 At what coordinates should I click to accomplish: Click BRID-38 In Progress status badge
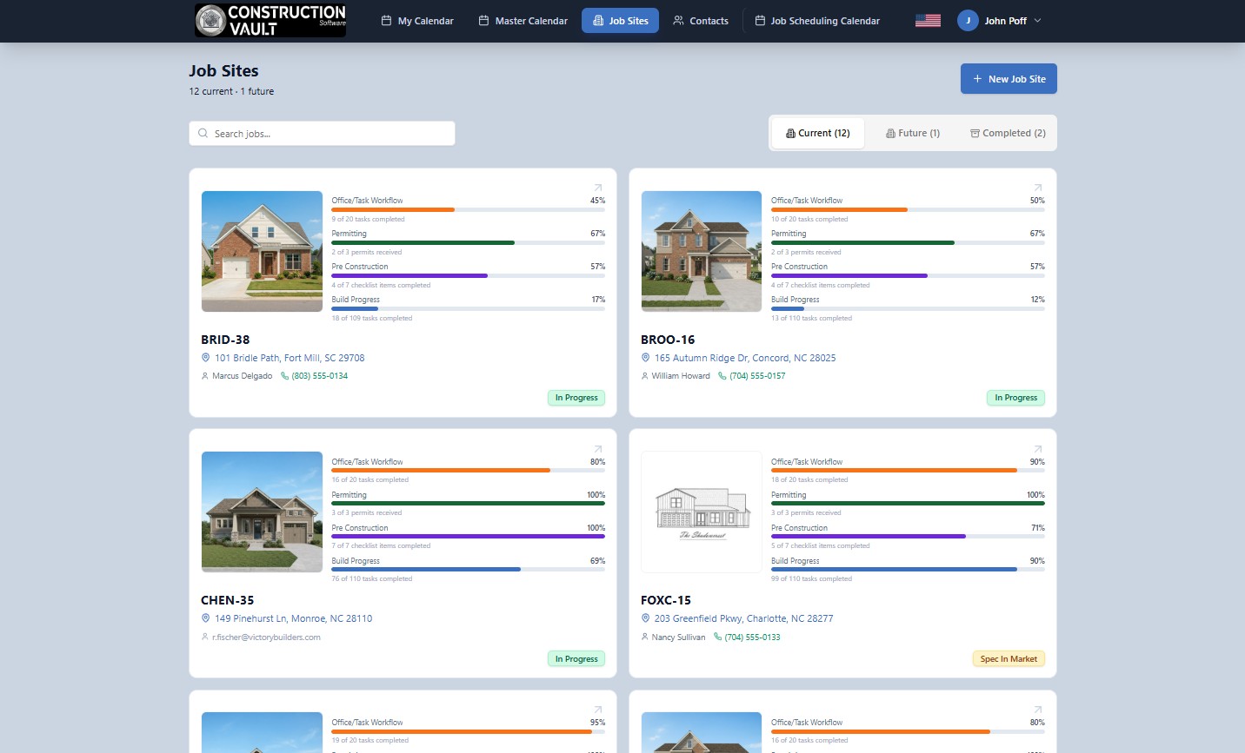(x=576, y=398)
